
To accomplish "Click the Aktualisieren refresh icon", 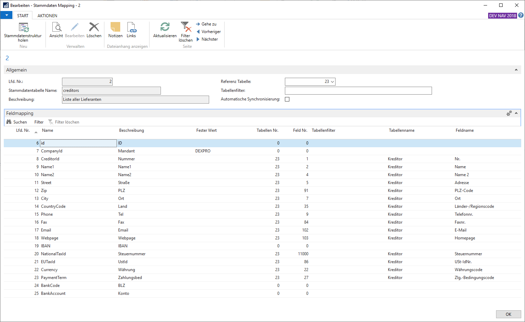I will coord(165,27).
